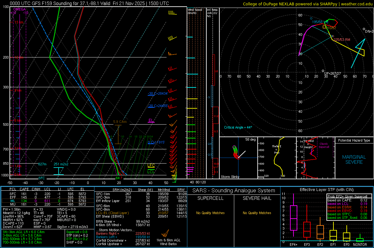Click the Classic Supercell annotation
This screenshot has width=374, height=248.
coord(324,145)
